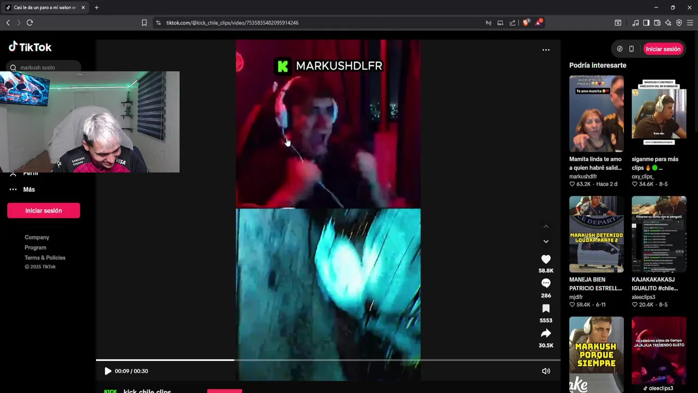This screenshot has height=393, width=698.
Task: Open Mamita linda te amo video thumbnail
Action: tap(597, 114)
